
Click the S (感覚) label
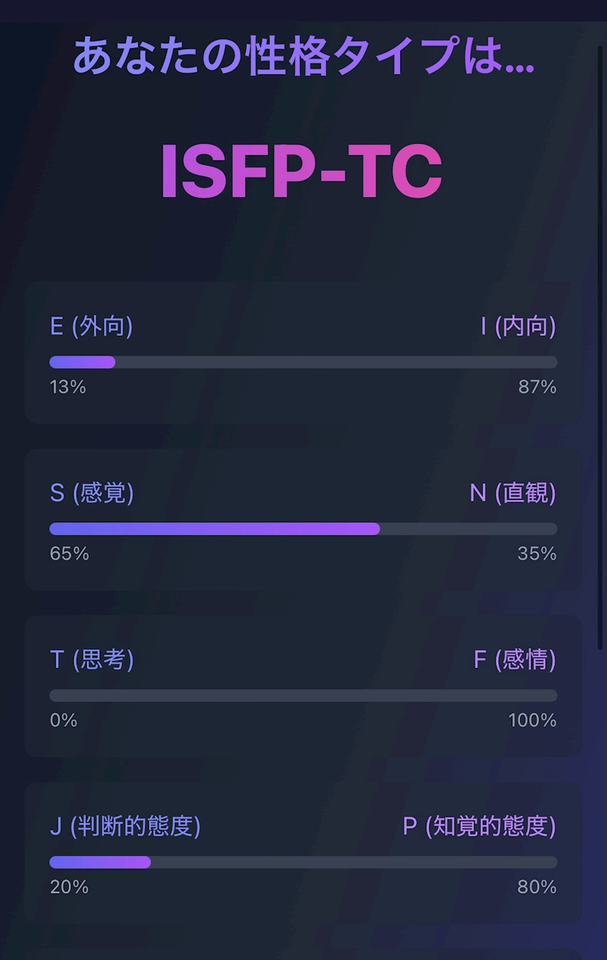click(92, 493)
